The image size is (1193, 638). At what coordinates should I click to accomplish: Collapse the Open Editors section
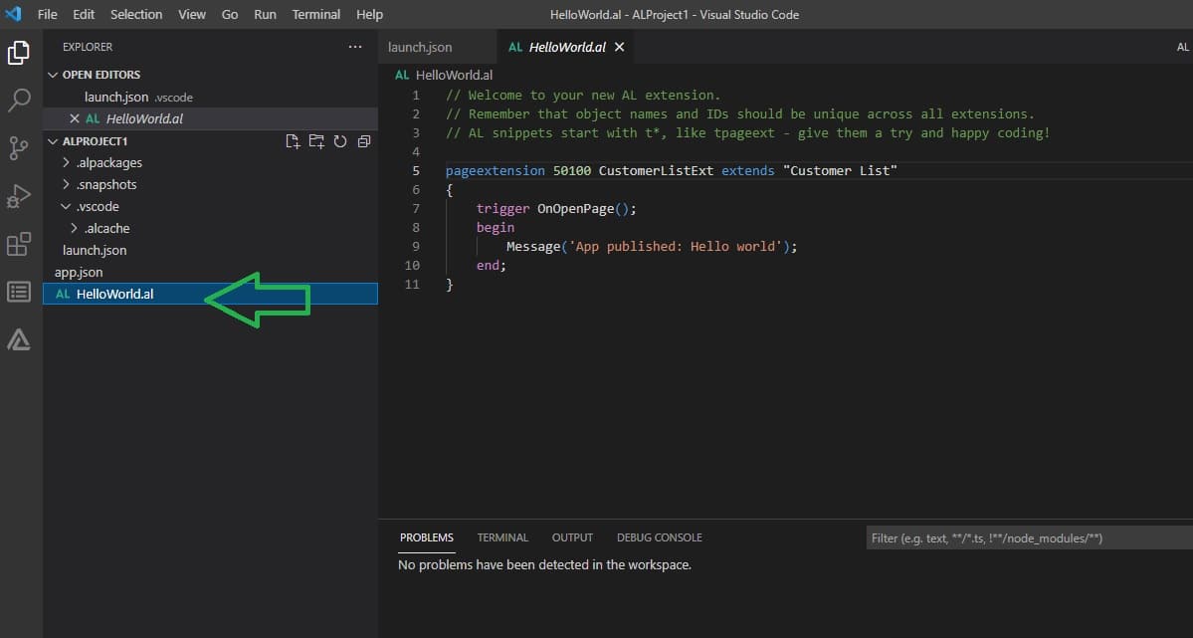coord(100,75)
